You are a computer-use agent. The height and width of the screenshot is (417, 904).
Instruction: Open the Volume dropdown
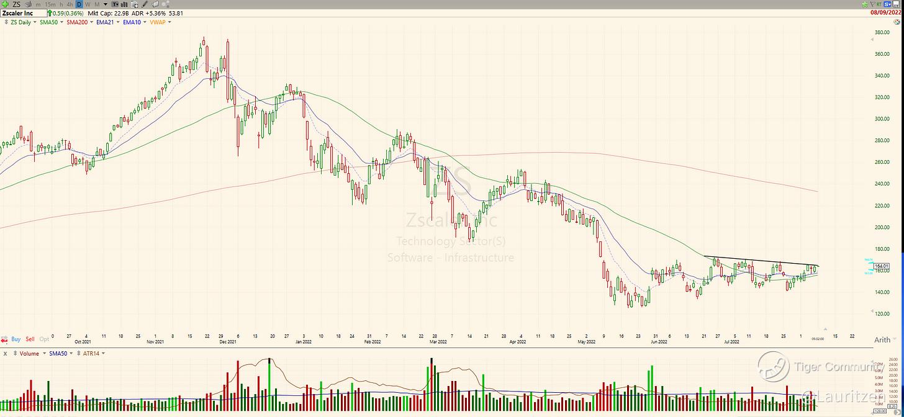[x=44, y=353]
